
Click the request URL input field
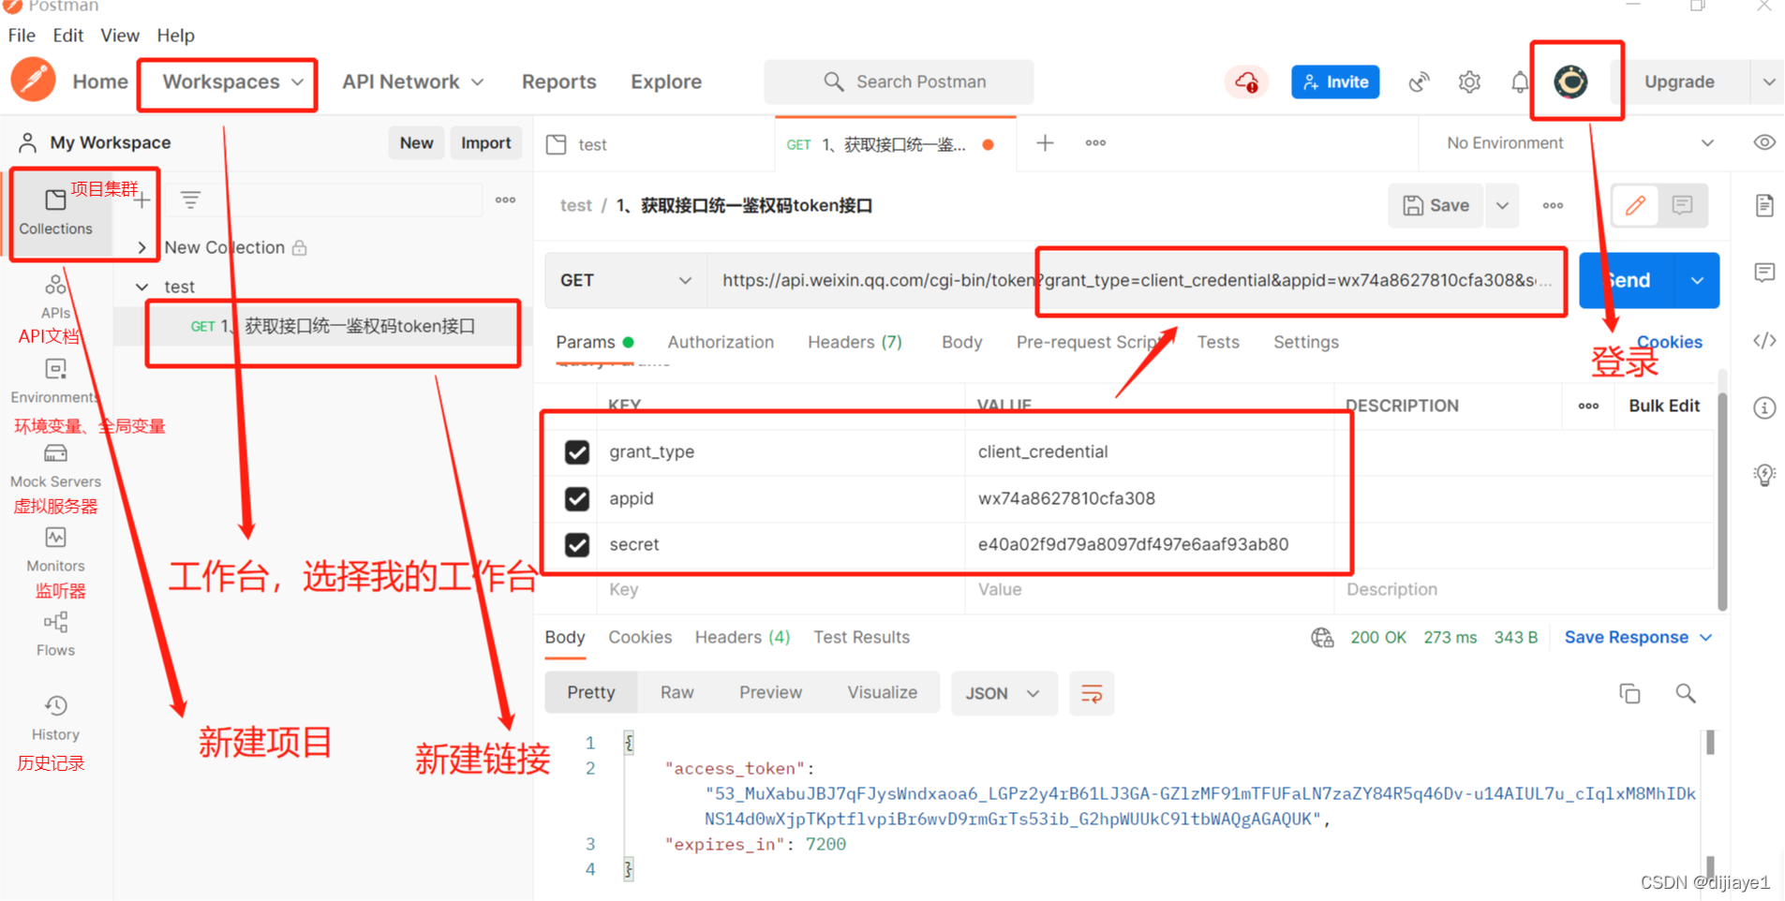[x=1136, y=281]
